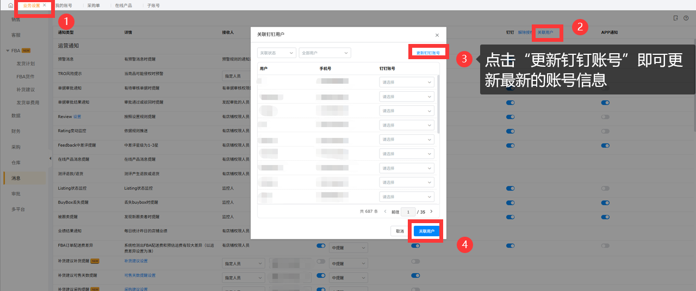Click the 更新钉钉账号 link
Image resolution: width=696 pixels, height=291 pixels.
428,53
